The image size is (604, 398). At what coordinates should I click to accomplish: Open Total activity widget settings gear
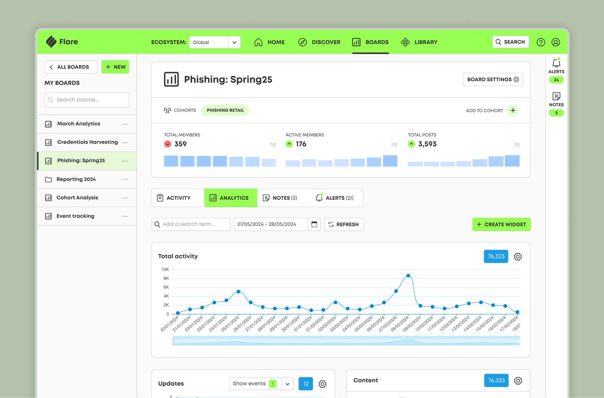517,257
